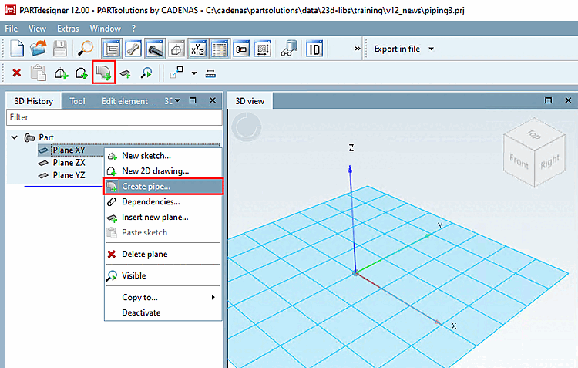Viewport: 578px width, 368px height.
Task: Click the New 2D drawing toolbar icon
Action: click(82, 73)
